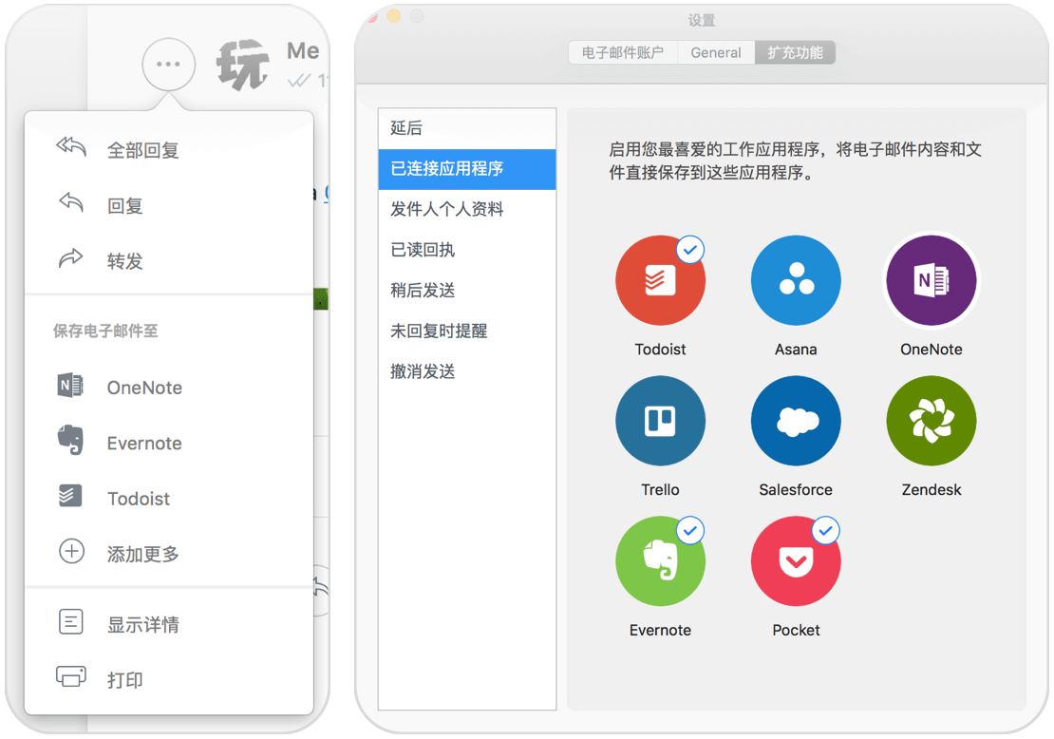Viewport: 1054px width, 739px height.
Task: Click the Trello label under its icon
Action: coord(660,489)
